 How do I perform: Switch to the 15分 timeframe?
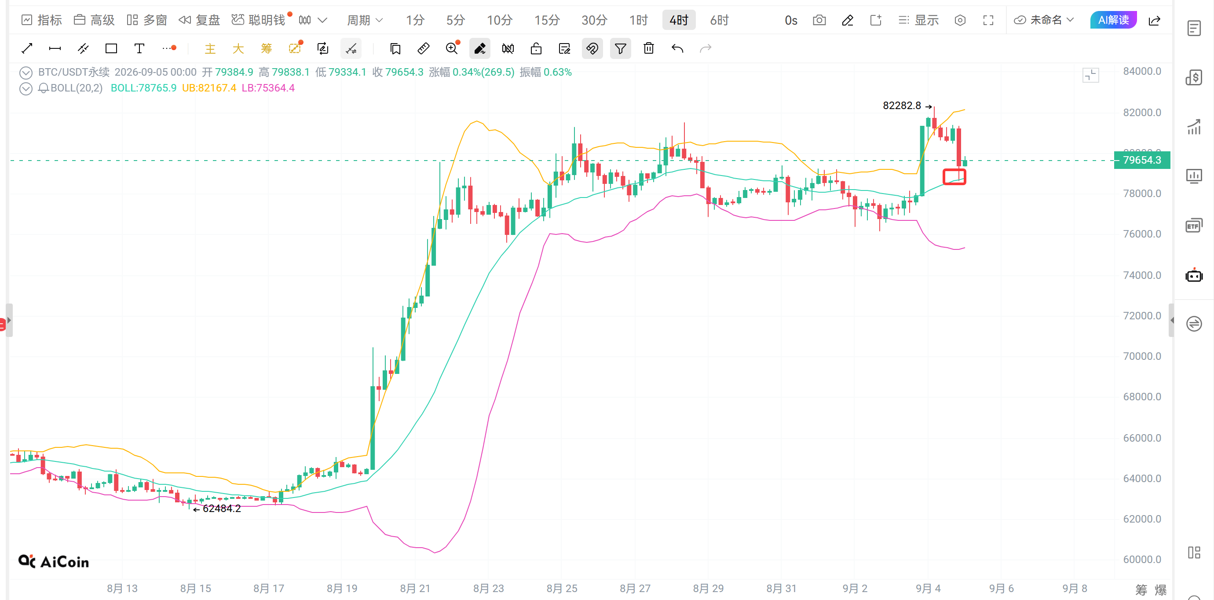pos(547,20)
